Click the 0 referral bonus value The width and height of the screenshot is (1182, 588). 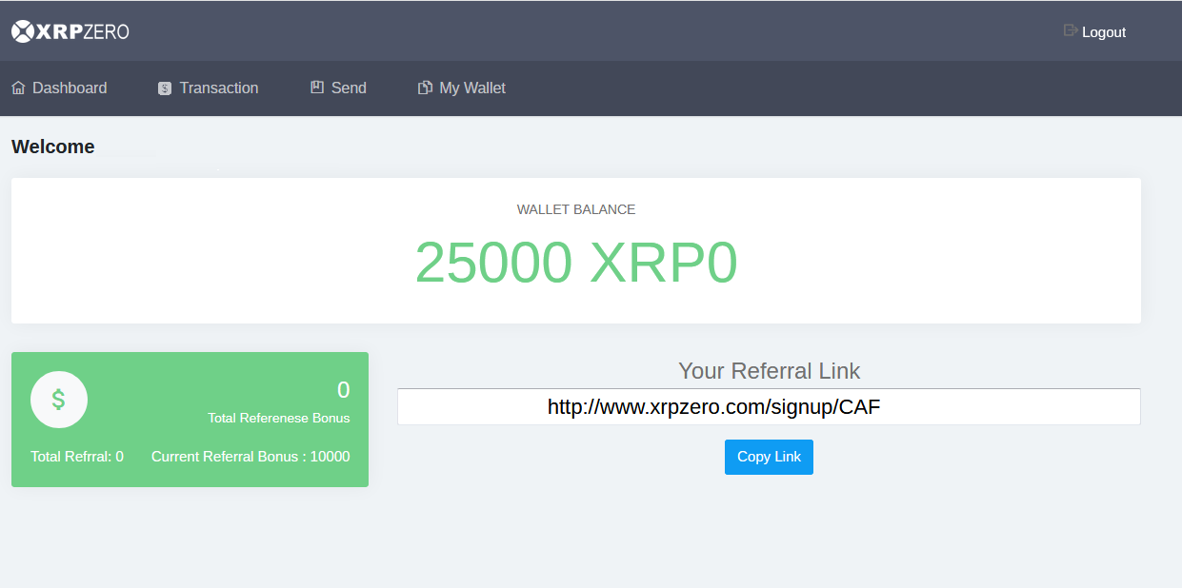[x=344, y=390]
